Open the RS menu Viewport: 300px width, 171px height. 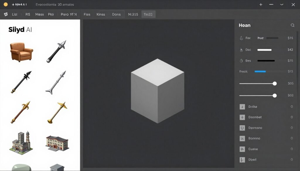click(28, 14)
